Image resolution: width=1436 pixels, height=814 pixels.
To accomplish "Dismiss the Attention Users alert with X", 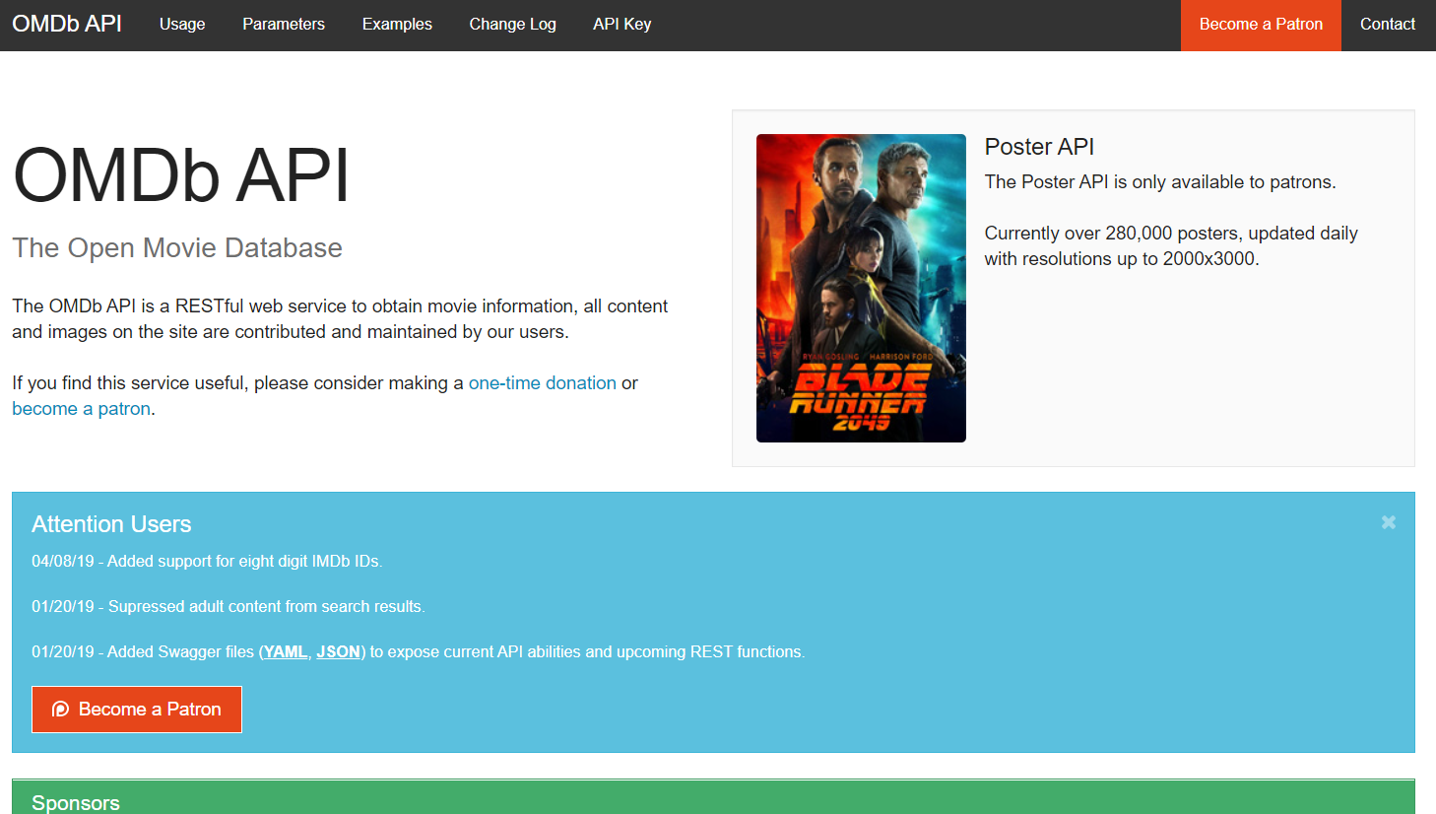I will point(1388,522).
